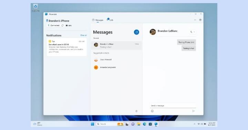248x130 pixels.
Task: Show hidden system tray icons
Action: point(195,124)
